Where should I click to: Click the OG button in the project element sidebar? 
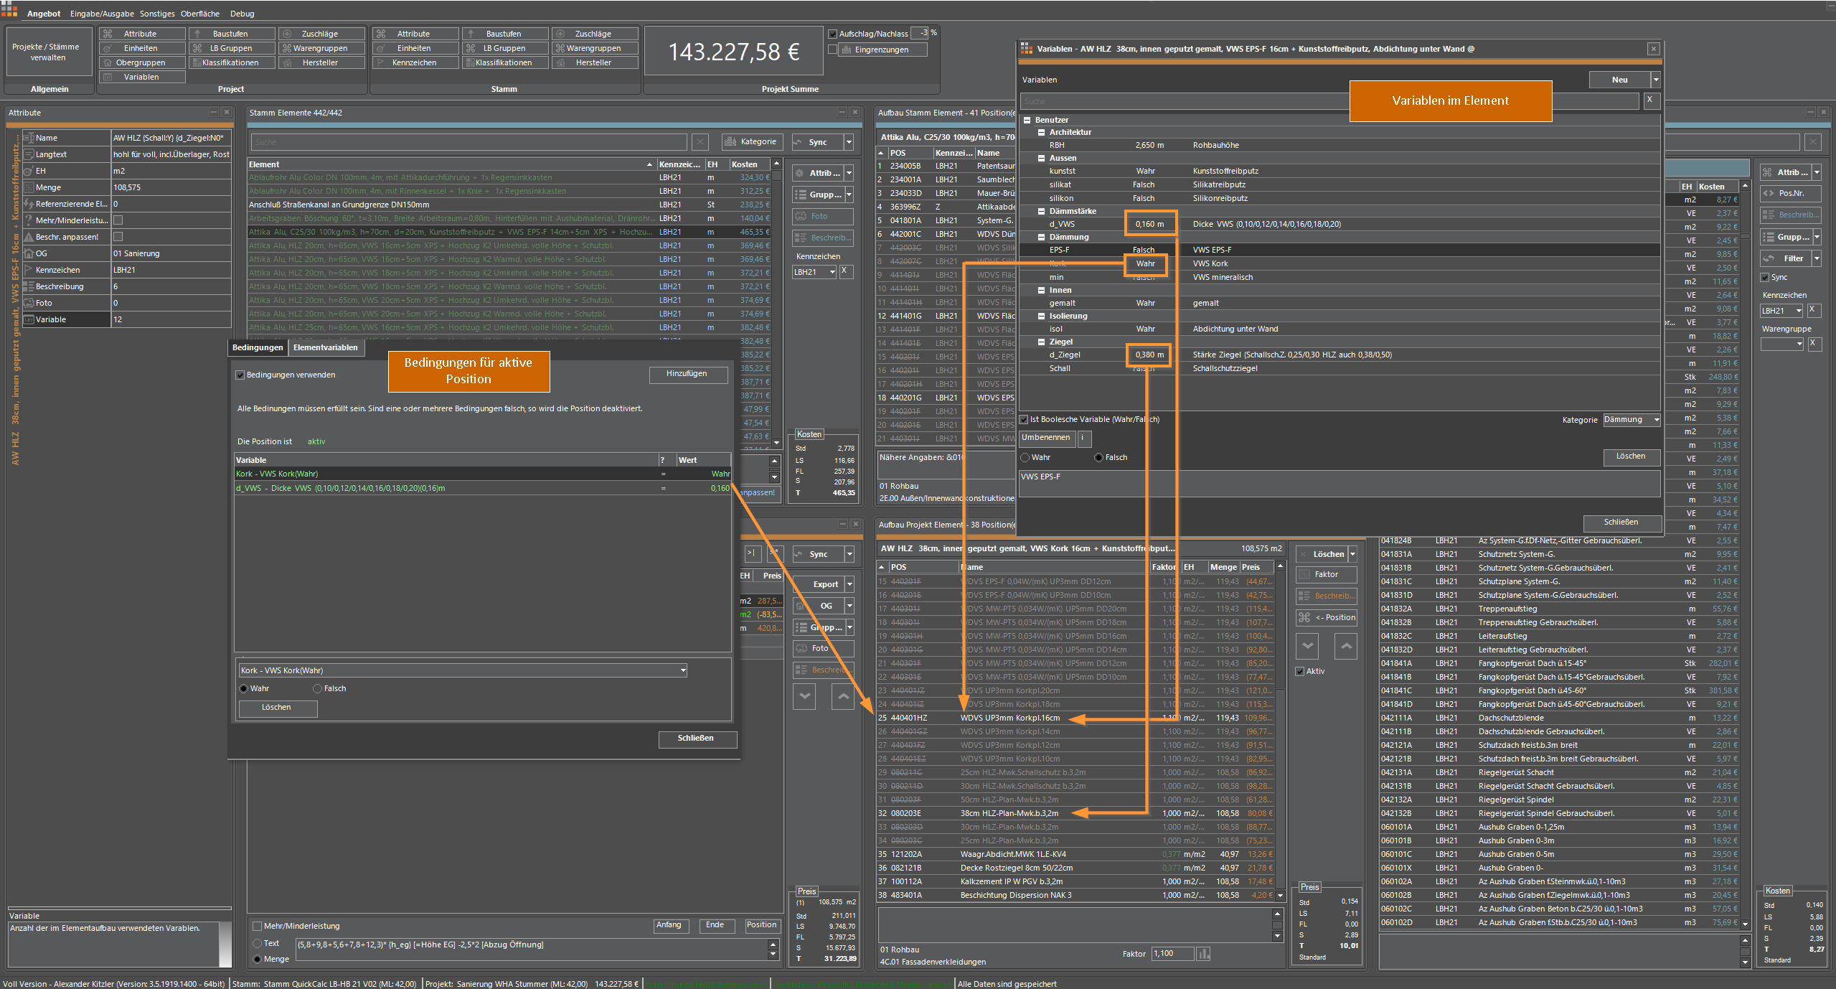[817, 606]
